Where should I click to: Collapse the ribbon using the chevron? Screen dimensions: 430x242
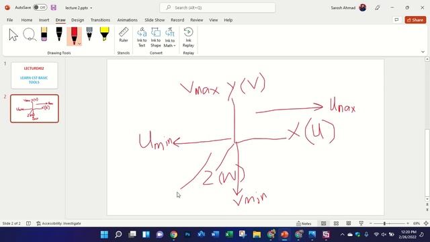423,52
